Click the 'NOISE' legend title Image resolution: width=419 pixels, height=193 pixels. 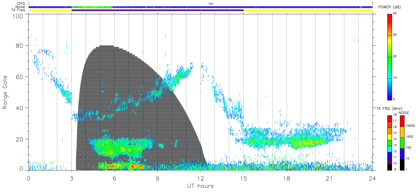pos(404,113)
